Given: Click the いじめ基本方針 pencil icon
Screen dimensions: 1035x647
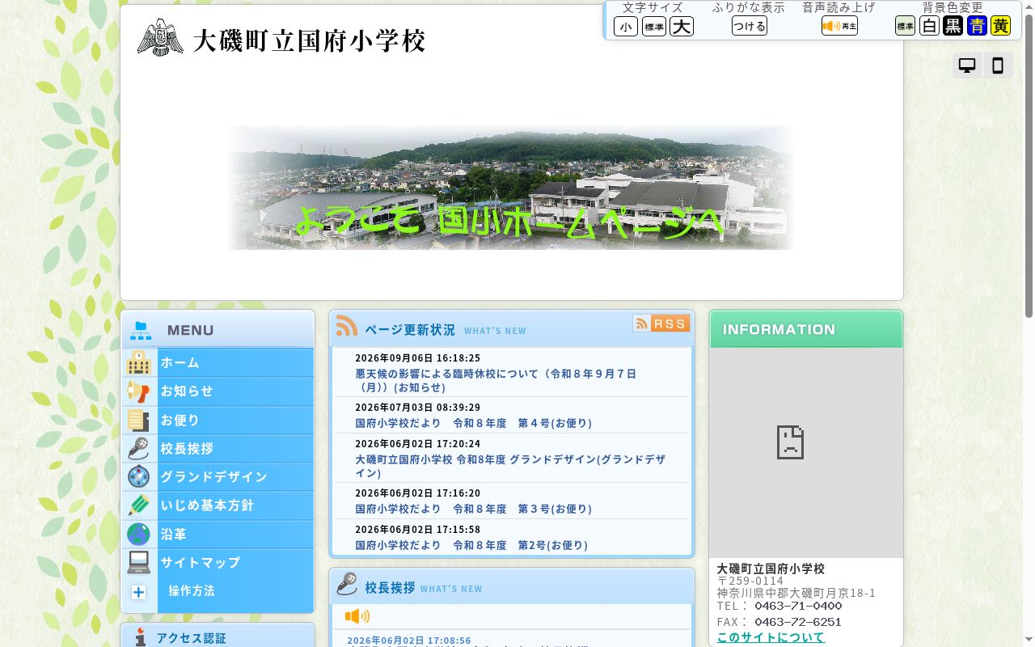Looking at the screenshot, I should coord(139,505).
